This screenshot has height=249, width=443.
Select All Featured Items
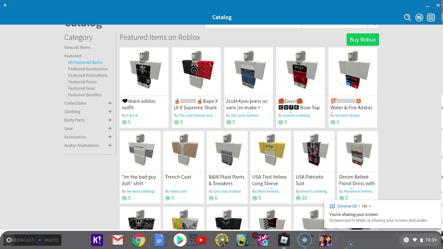[85, 62]
